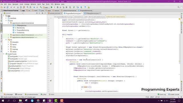Open the Terminal tool window
This screenshot has height=103, width=183.
click(19, 94)
